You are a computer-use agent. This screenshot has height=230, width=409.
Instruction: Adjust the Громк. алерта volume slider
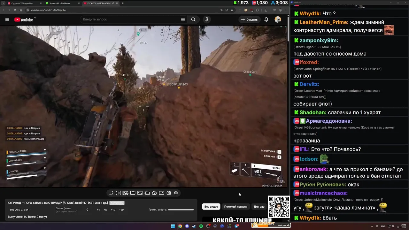tap(181, 210)
